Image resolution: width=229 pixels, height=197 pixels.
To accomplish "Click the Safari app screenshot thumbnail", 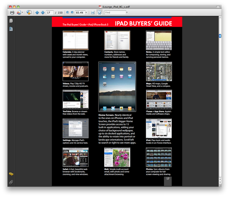I will 76,157.
